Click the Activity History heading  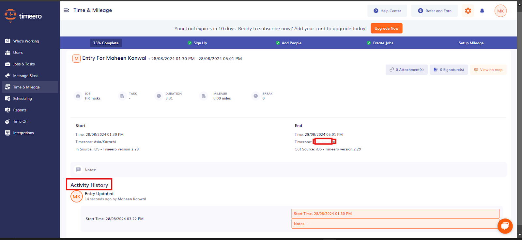pos(89,185)
